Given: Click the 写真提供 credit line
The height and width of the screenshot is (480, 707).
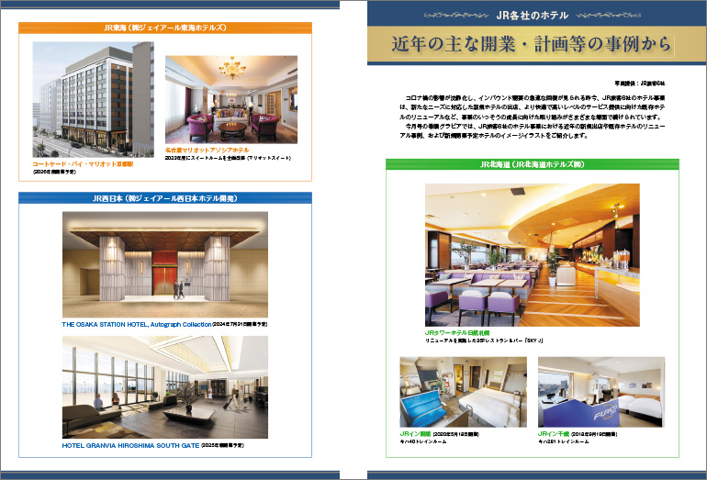Looking at the screenshot, I should [640, 84].
